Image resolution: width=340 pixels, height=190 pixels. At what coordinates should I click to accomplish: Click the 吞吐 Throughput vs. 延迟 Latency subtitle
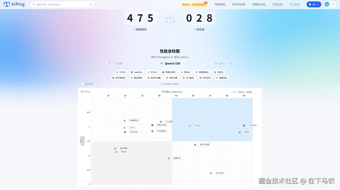[x=170, y=57]
